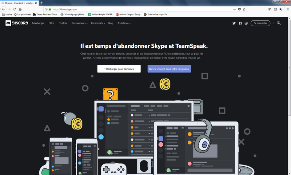291x175 pixels.
Task: Open Discord's Instagram page icon
Action: [x=246, y=23]
